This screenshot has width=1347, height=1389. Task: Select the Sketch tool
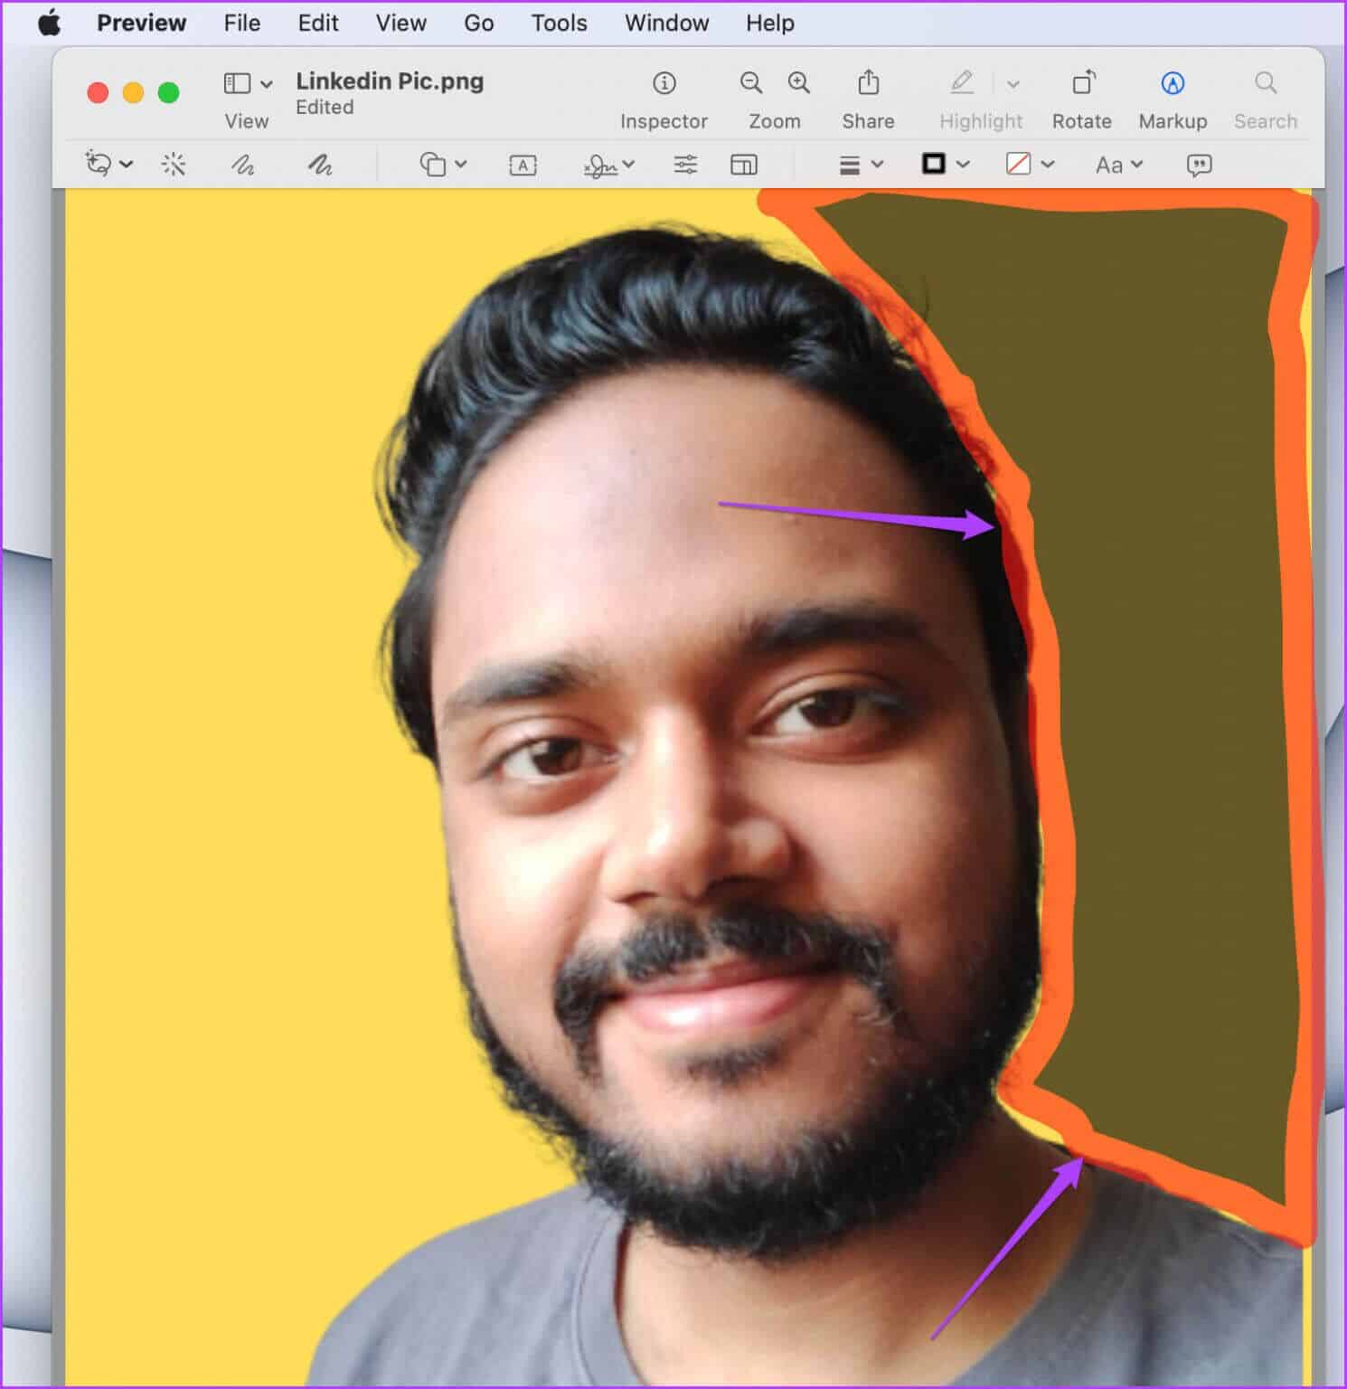(242, 165)
